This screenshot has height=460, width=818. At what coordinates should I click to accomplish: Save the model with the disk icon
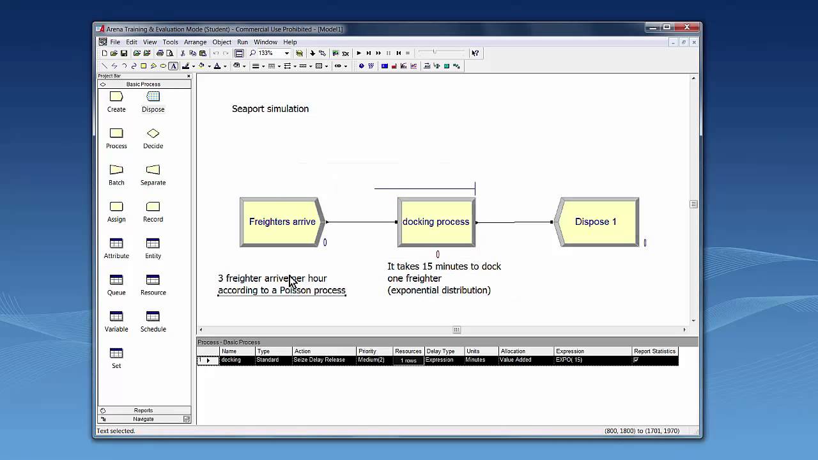click(124, 53)
